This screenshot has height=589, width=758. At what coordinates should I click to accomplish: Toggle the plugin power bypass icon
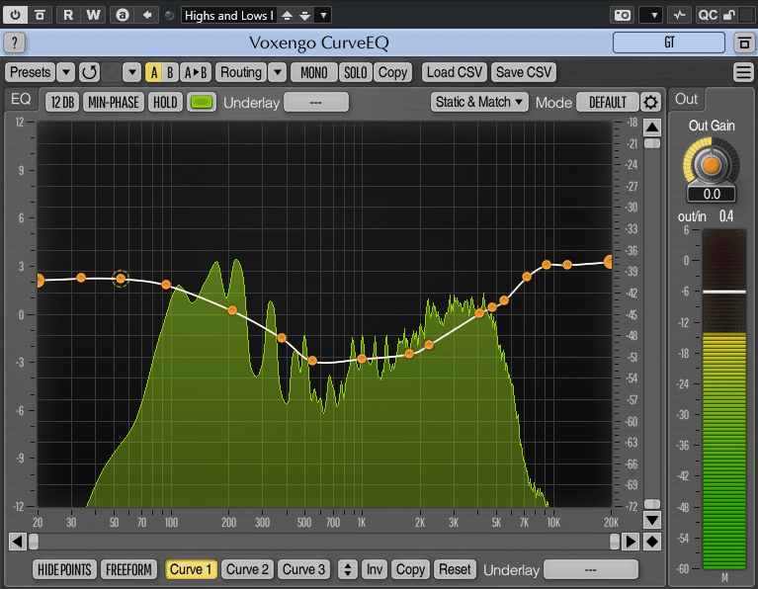tap(15, 15)
